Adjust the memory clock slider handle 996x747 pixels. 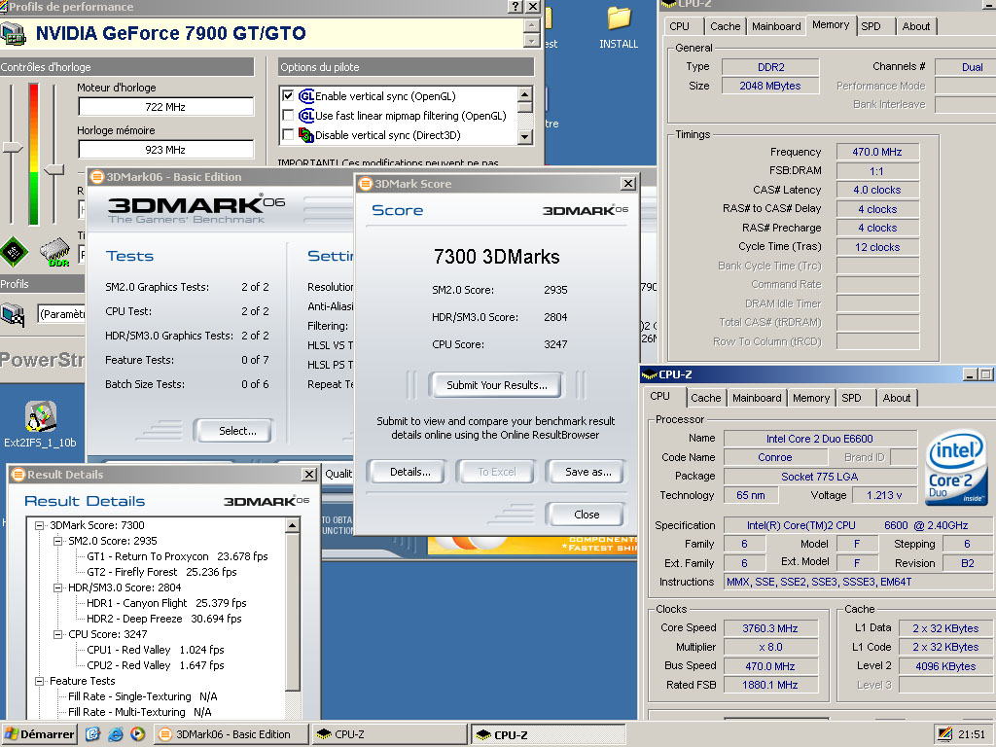[x=54, y=169]
